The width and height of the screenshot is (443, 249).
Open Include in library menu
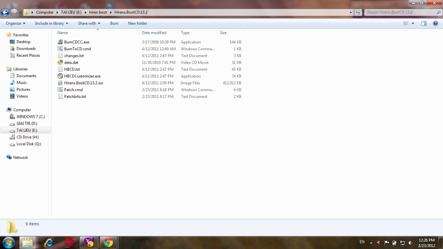(x=52, y=23)
